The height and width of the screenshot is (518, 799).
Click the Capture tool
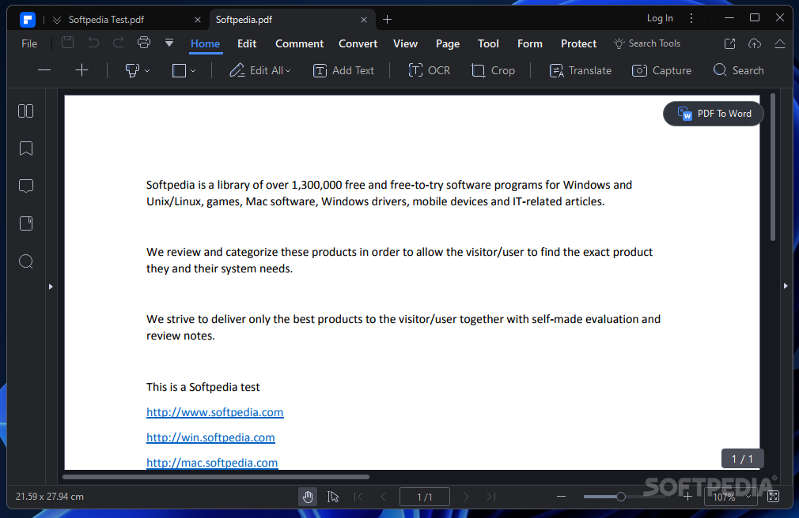(x=661, y=70)
